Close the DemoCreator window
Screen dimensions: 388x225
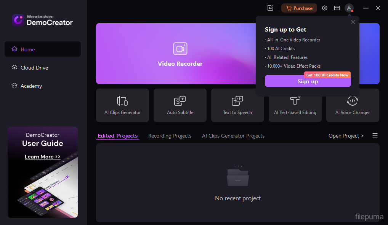[378, 8]
